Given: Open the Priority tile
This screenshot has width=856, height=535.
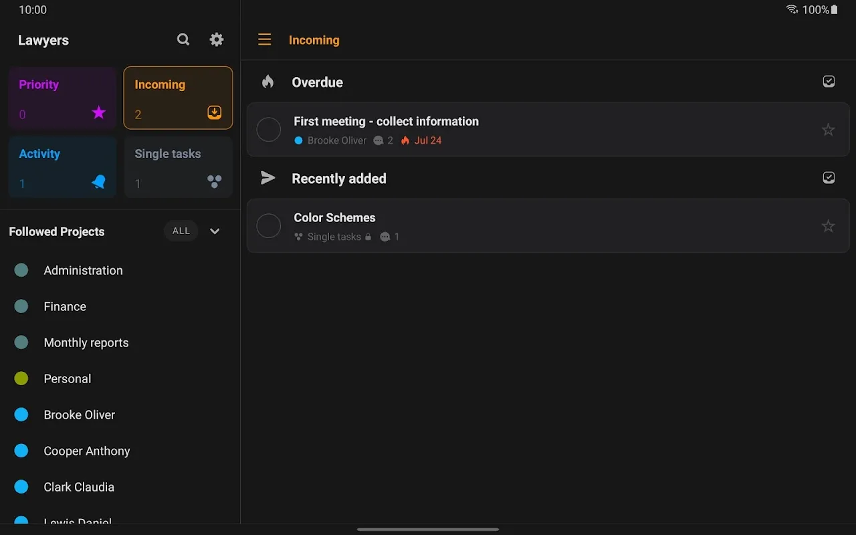Looking at the screenshot, I should coord(62,98).
